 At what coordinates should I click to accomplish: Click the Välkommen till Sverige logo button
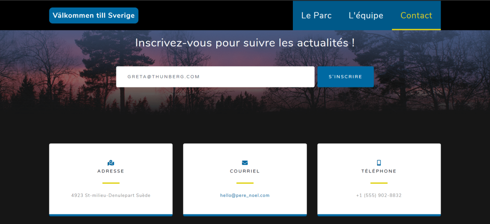click(94, 15)
